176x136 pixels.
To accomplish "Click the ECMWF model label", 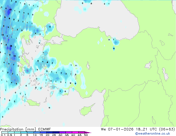I will 45,129.
